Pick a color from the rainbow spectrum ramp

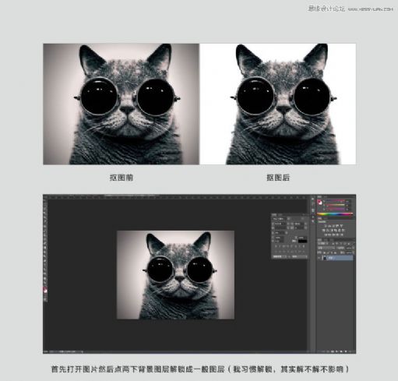(x=335, y=214)
